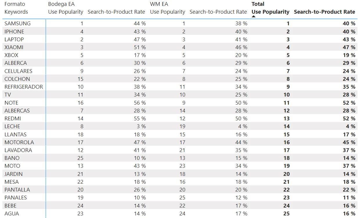
Task: Click the bold Total group header
Action: [x=258, y=4]
